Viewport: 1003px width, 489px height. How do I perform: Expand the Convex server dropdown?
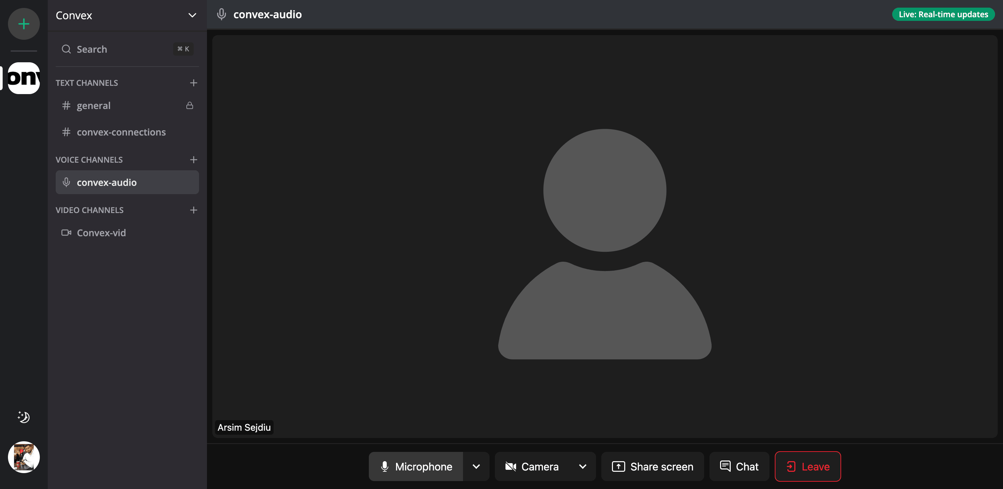coord(192,15)
